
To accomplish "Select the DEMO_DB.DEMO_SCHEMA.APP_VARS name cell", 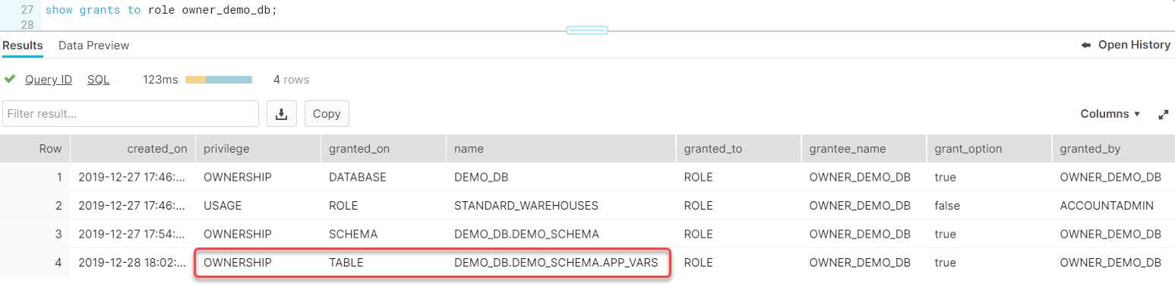I will 561,263.
